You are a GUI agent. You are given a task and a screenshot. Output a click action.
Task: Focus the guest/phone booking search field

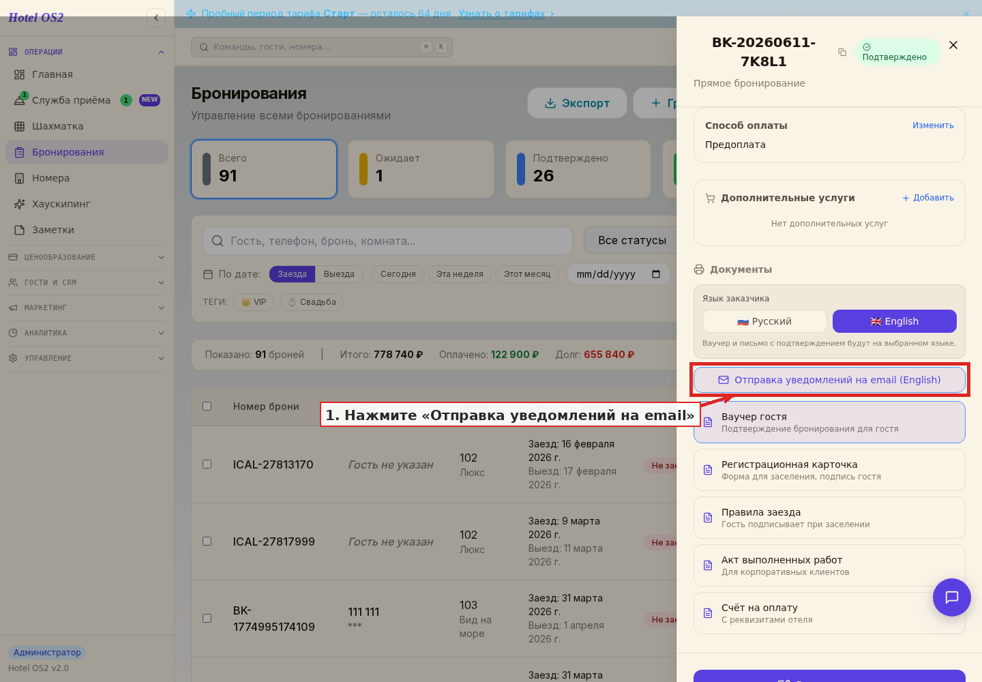(x=387, y=241)
